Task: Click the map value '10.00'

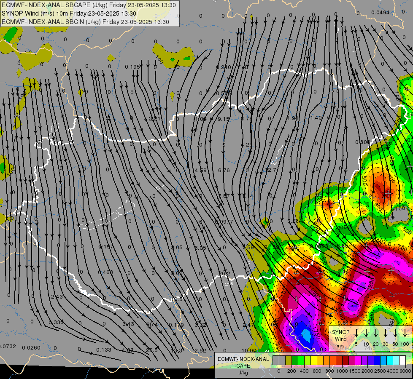Action: (249, 350)
